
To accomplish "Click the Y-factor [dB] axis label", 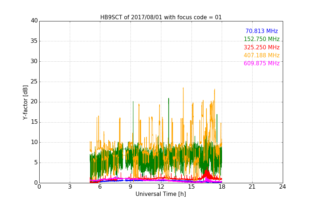I will [25, 102].
